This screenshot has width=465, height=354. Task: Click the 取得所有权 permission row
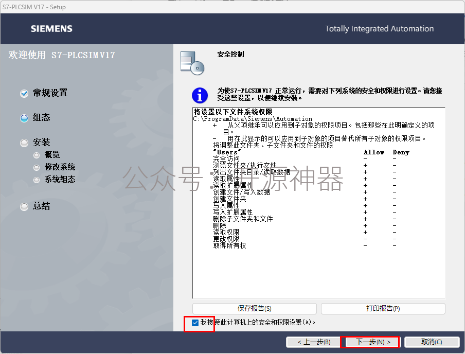305,246
